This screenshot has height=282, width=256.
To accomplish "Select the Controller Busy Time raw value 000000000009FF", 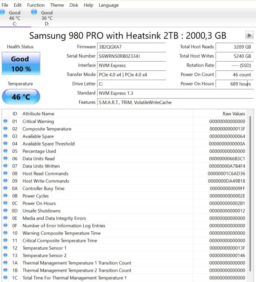I will click(x=227, y=188).
